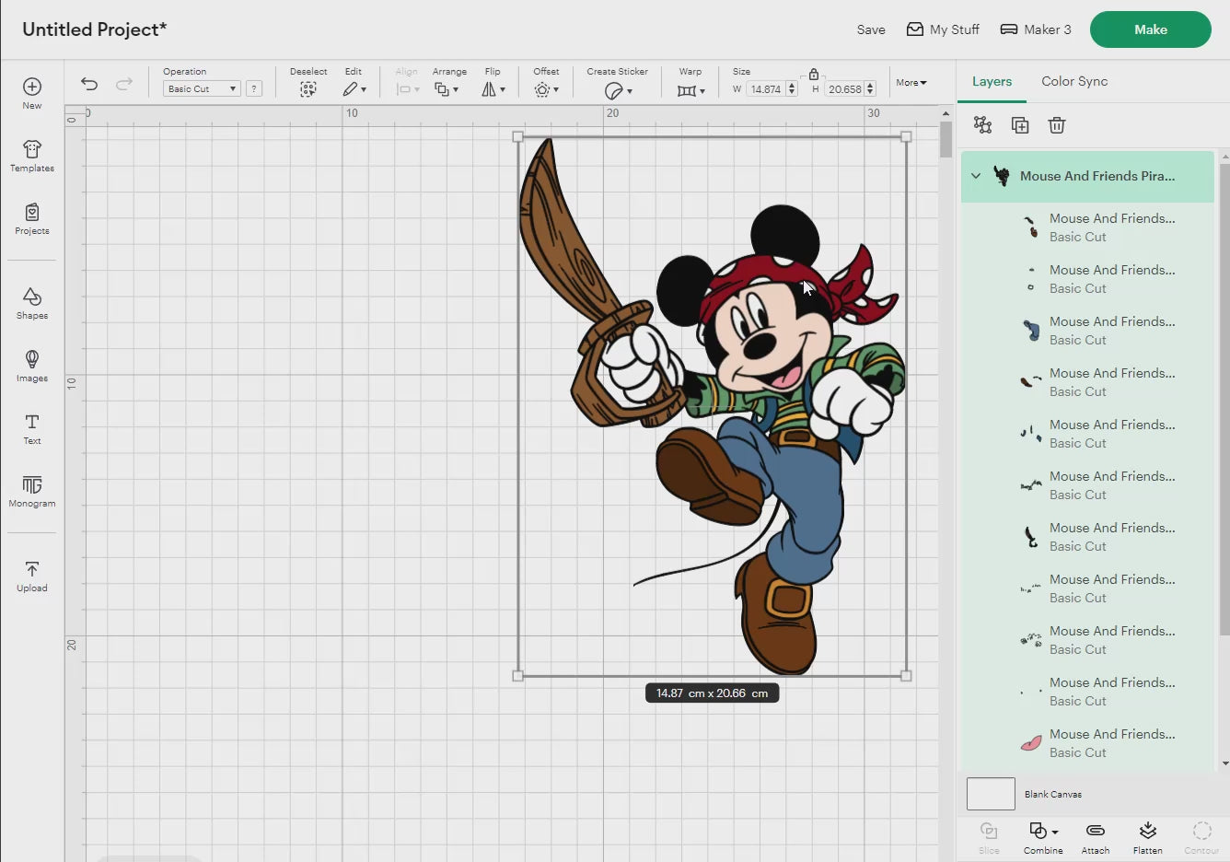Open the Templates panel
Viewport: 1230px width, 862px height.
tap(32, 156)
